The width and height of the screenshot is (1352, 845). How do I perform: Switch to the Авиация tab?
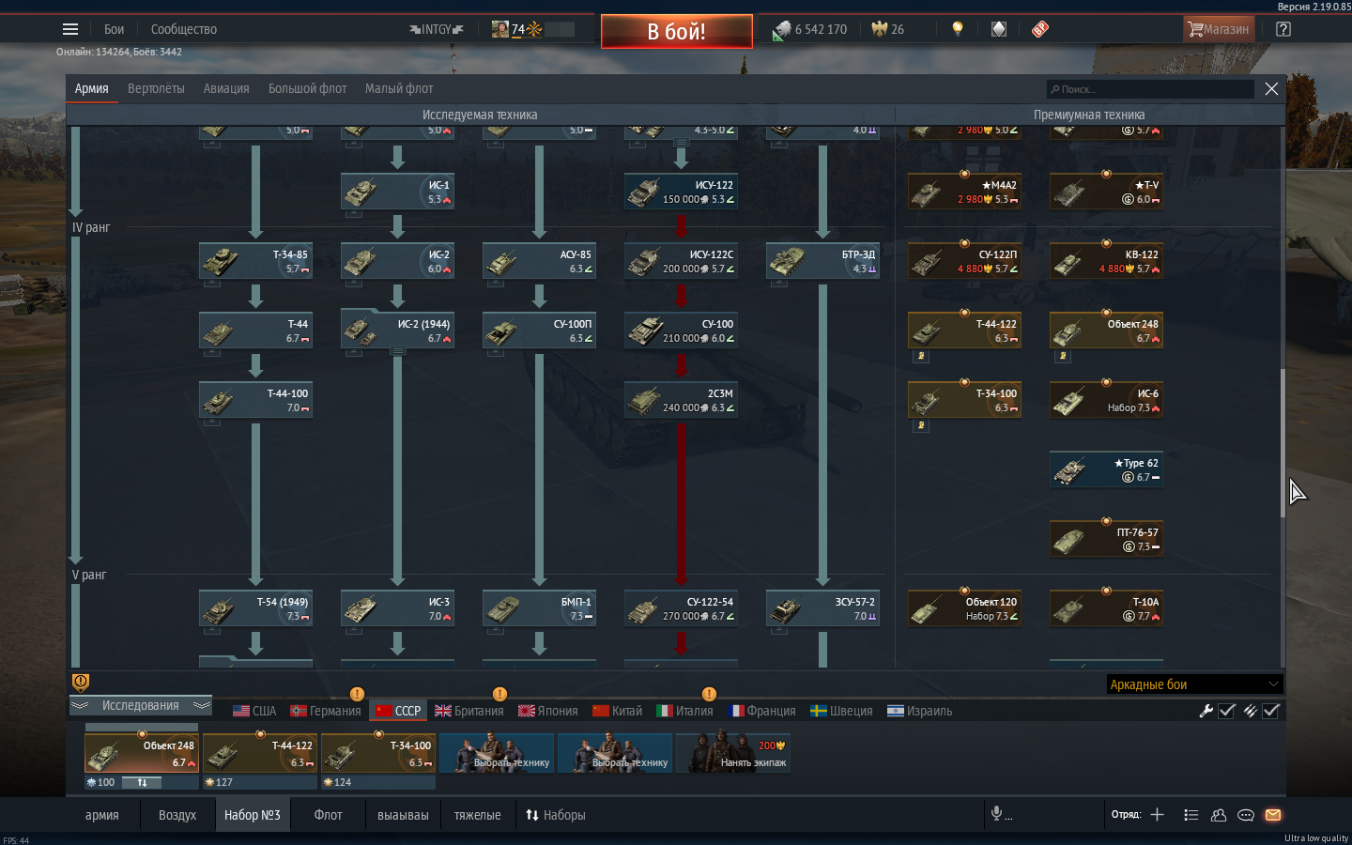point(226,88)
